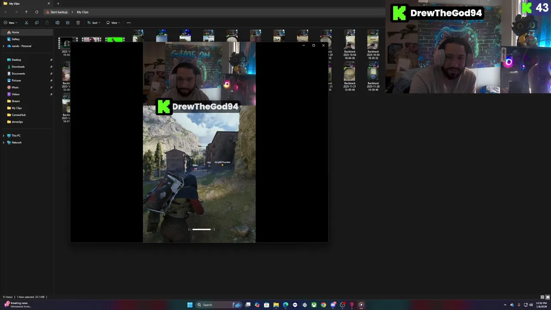This screenshot has height=310, width=551.
Task: Expand the Network tree node
Action: pyautogui.click(x=3, y=143)
